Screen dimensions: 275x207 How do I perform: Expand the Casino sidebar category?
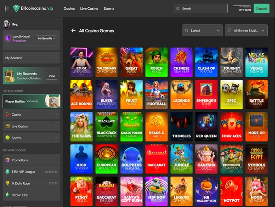click(31, 115)
